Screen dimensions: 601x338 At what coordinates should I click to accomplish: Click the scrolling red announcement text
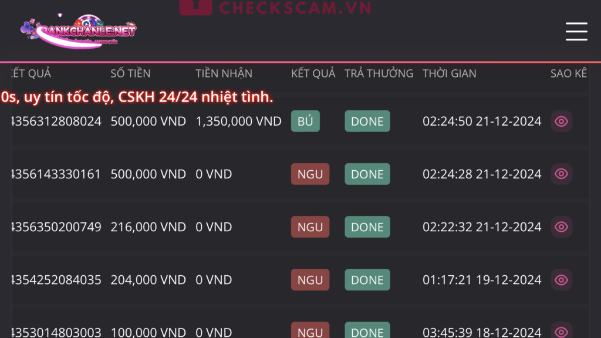point(137,97)
